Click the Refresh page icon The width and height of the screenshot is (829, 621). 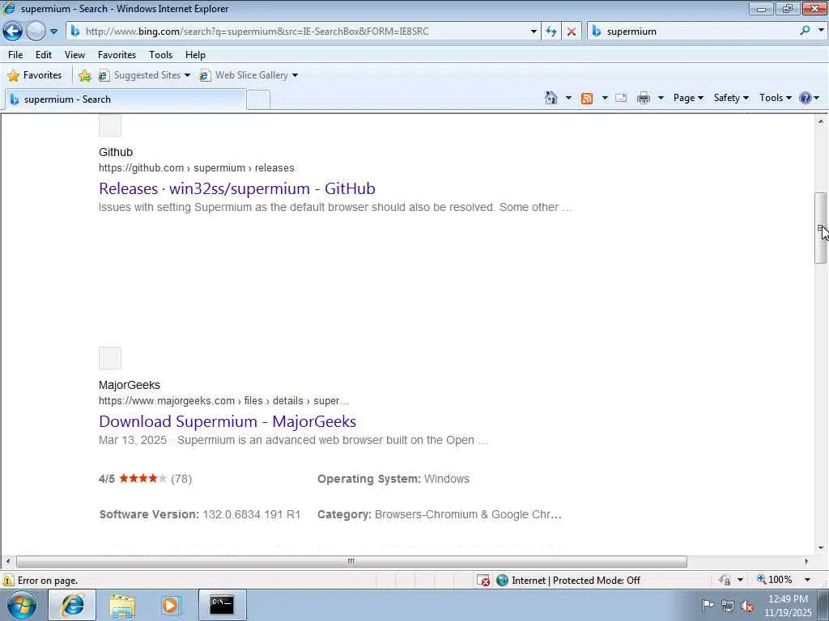click(x=551, y=32)
